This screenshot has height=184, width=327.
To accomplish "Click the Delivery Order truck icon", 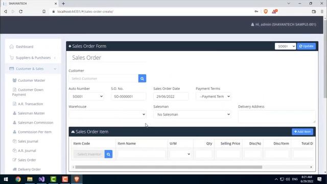I will (14, 169).
